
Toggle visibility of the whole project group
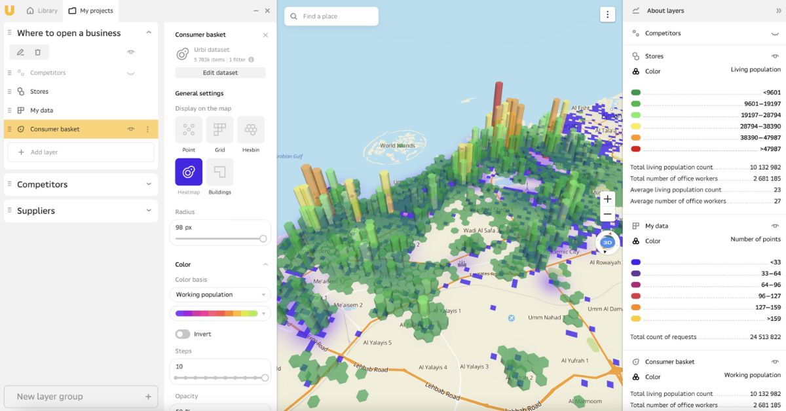click(x=131, y=52)
